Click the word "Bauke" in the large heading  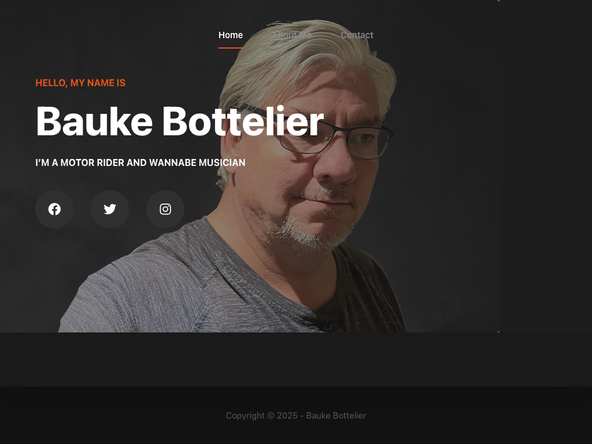coord(94,121)
